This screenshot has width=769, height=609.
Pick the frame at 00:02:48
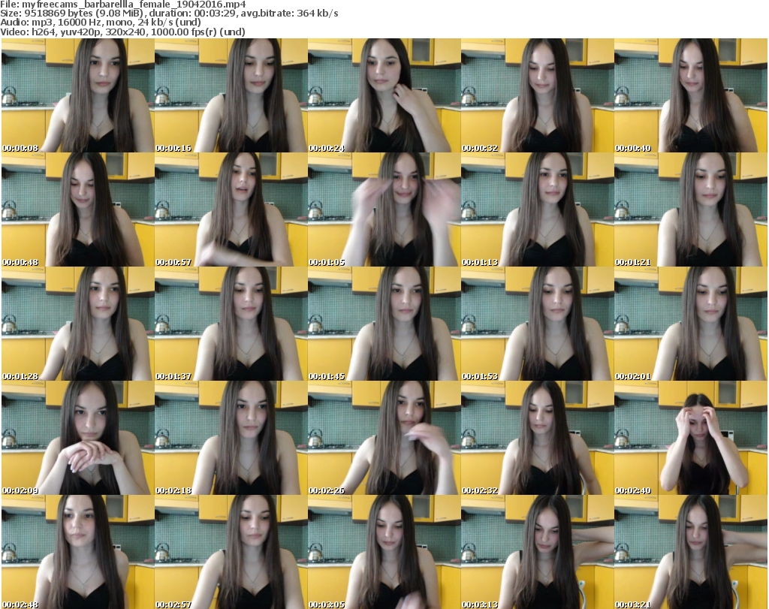click(78, 552)
